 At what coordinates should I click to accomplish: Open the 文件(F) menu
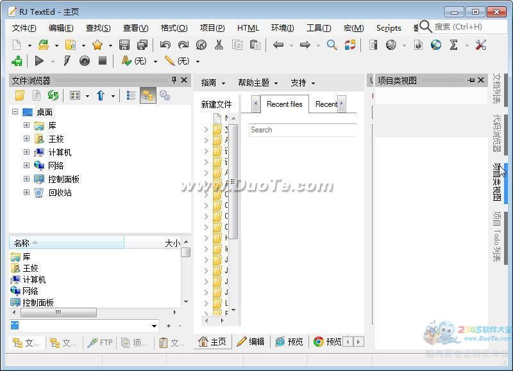coord(24,28)
